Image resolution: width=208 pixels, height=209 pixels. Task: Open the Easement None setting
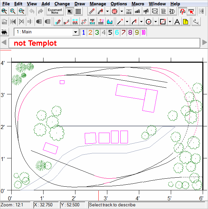(x=55, y=11)
